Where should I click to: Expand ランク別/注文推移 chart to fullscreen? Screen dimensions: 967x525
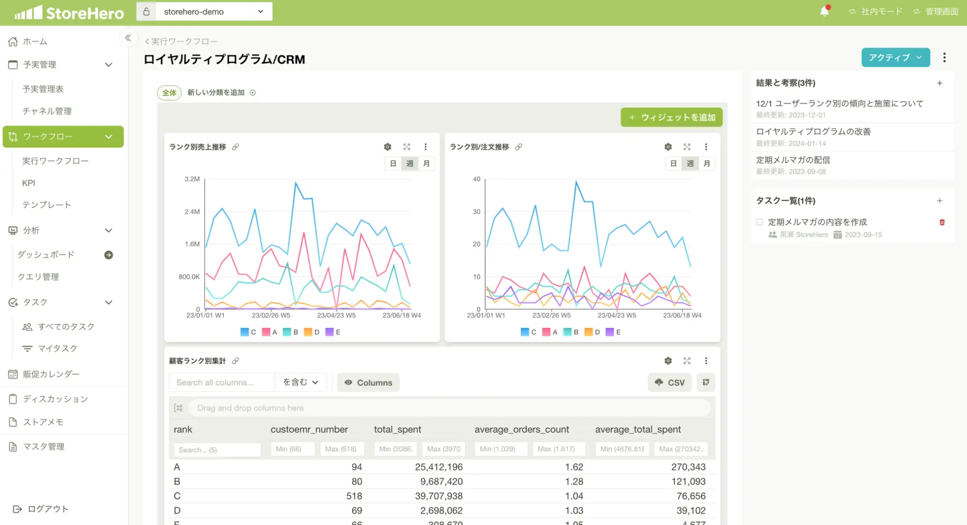click(687, 147)
